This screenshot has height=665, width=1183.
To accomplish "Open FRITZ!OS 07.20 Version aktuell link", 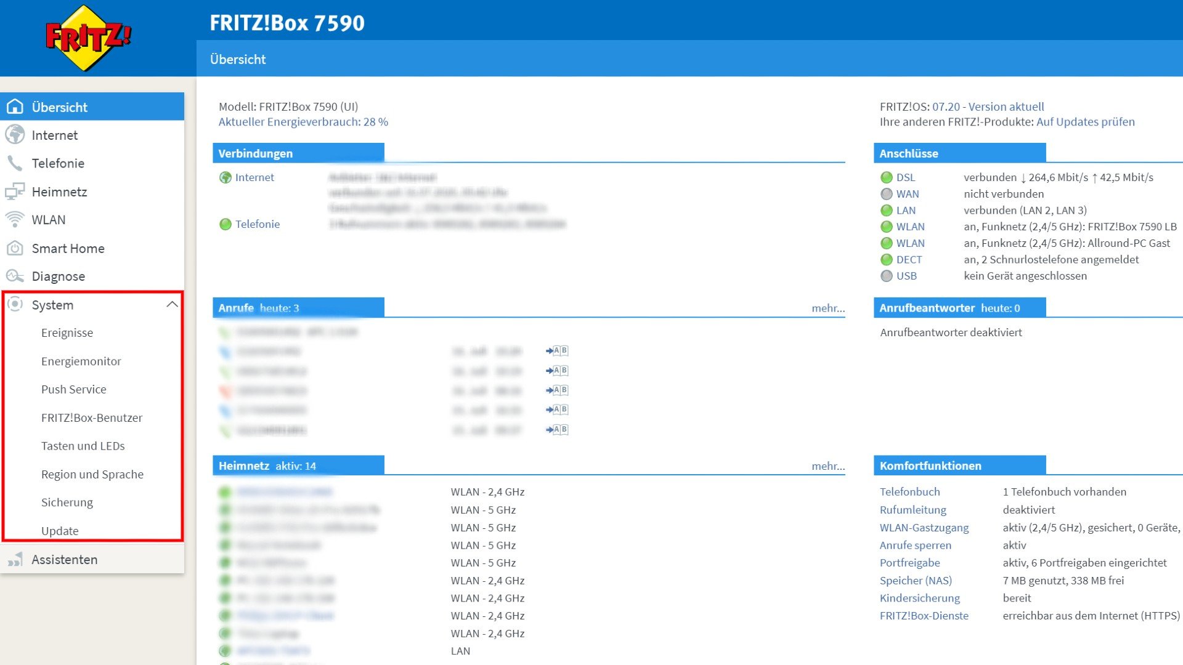I will point(988,107).
